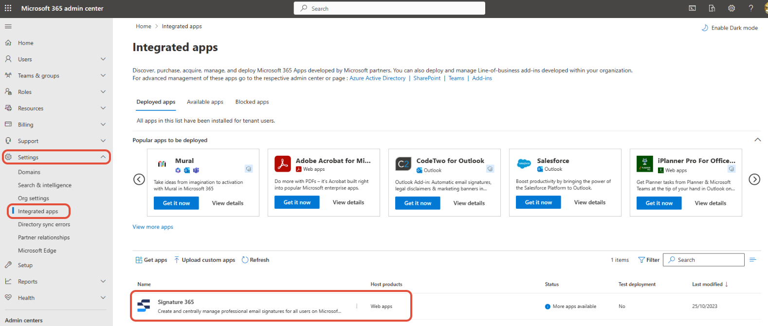Collapse the Settings menu chevron

coord(103,157)
